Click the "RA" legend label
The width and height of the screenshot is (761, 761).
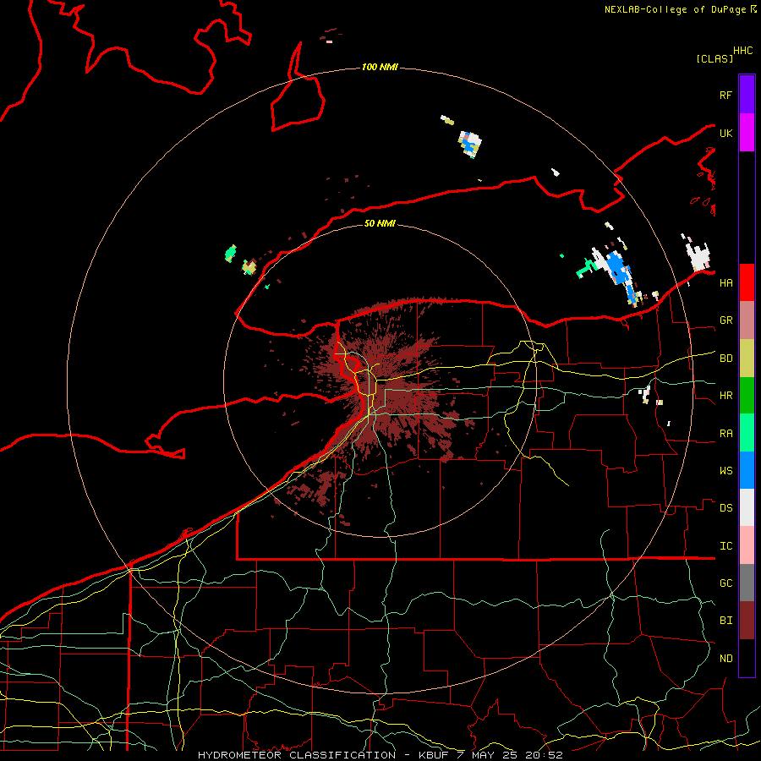(x=726, y=434)
